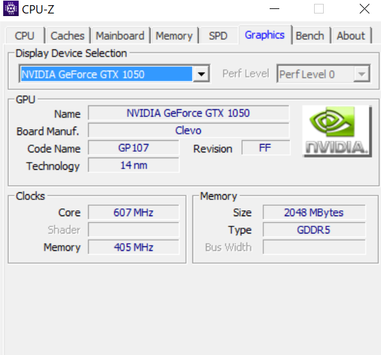Screen dimensions: 381x355
Task: Go to the About tab
Action: (x=351, y=35)
